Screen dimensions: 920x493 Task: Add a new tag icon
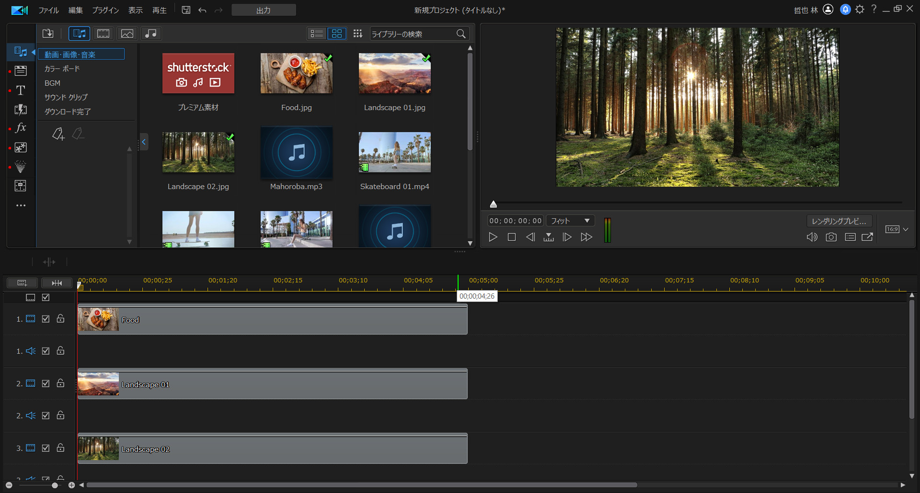tap(58, 134)
